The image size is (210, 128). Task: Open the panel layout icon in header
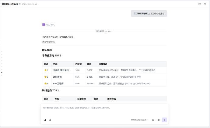click(200, 4)
